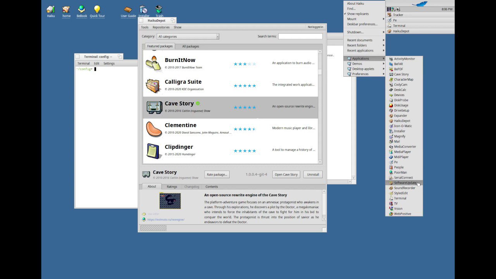
Task: Click the Calligra Suite package icon
Action: click(x=153, y=86)
